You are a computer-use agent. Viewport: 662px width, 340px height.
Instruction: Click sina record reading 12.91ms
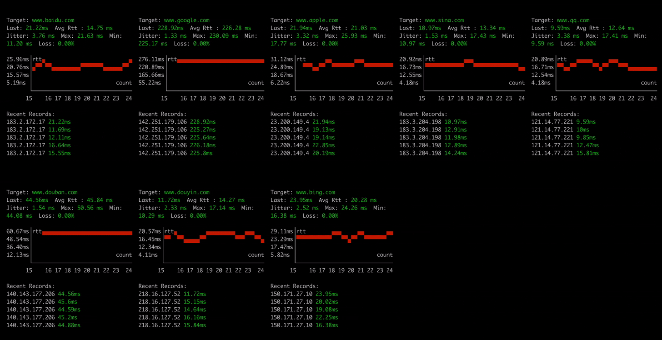pyautogui.click(x=456, y=130)
